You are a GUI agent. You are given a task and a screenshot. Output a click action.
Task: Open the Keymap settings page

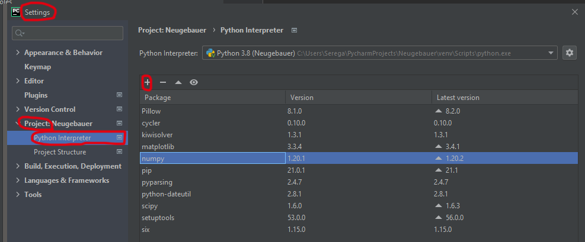[37, 67]
